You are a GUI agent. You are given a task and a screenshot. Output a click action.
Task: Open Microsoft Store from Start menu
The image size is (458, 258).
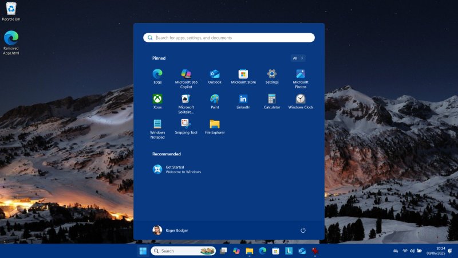[x=243, y=74]
